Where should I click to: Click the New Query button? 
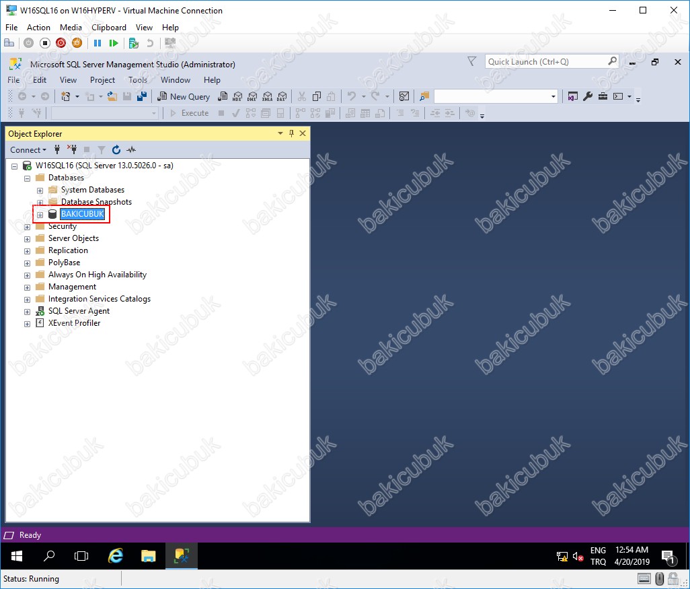point(184,96)
